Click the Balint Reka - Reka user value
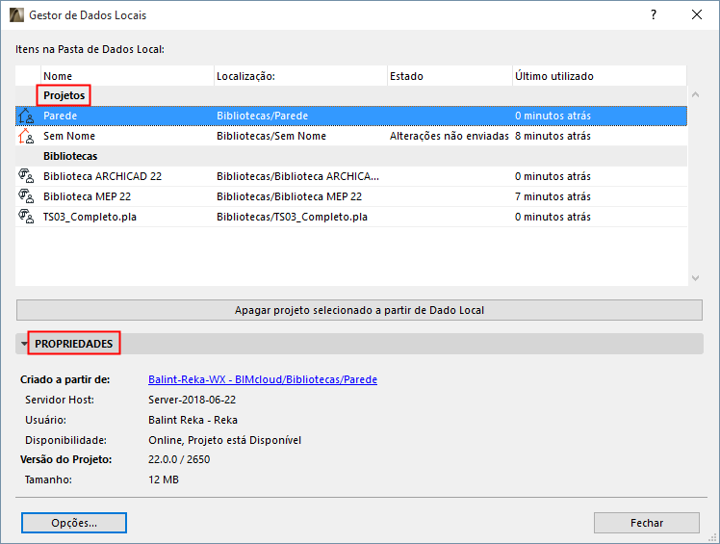Image resolution: width=720 pixels, height=544 pixels. pyautogui.click(x=193, y=420)
